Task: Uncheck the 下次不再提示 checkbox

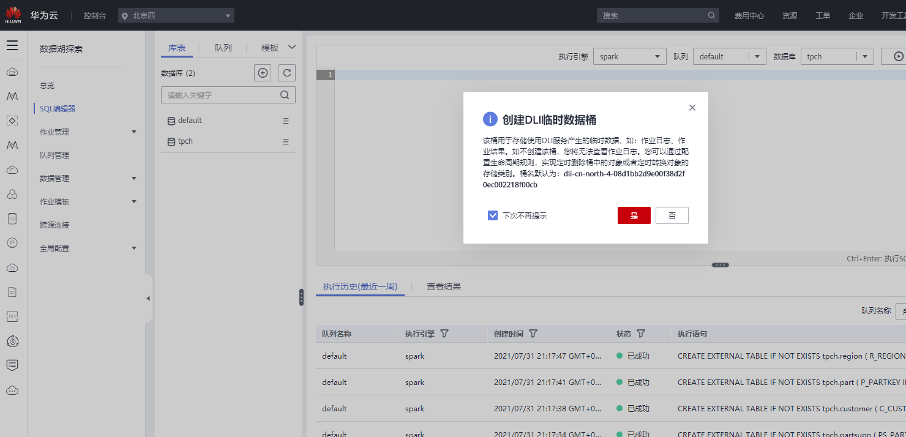Action: tap(493, 215)
